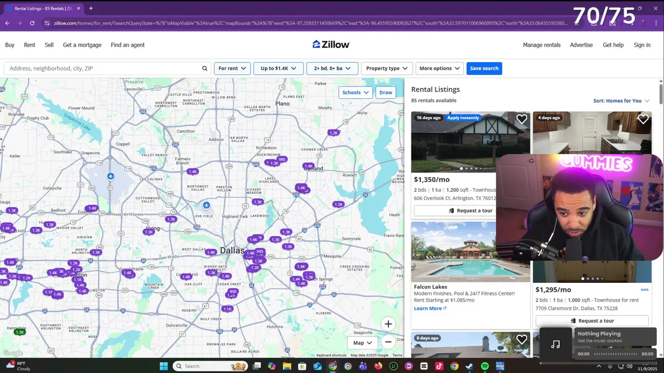The width and height of the screenshot is (664, 373).
Task: Save the 606 Overlook Ct listing with heart
Action: 521,120
